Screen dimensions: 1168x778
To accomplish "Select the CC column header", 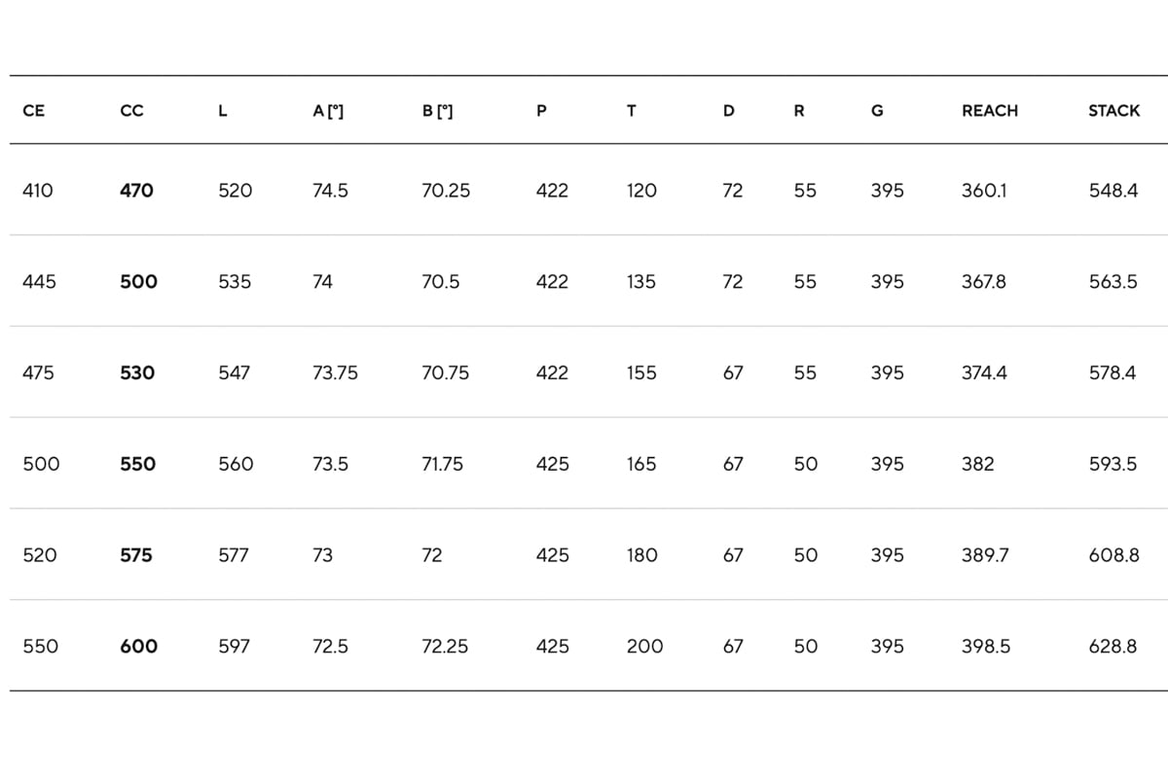I will tap(131, 111).
